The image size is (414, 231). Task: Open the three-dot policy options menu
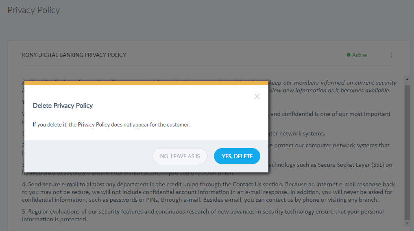tap(391, 55)
